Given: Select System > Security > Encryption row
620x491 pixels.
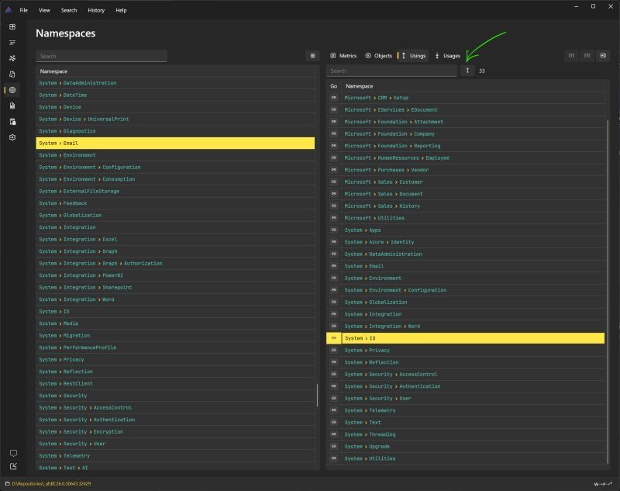Looking at the screenshot, I should 175,431.
